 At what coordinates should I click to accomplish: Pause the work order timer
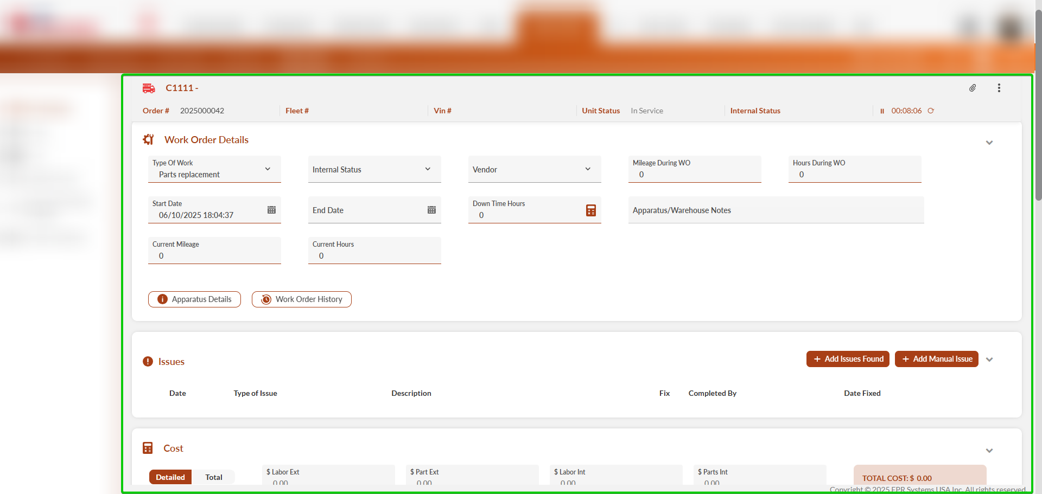tap(882, 111)
